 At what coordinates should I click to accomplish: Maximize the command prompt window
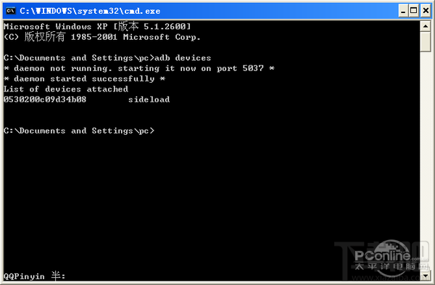[414, 11]
